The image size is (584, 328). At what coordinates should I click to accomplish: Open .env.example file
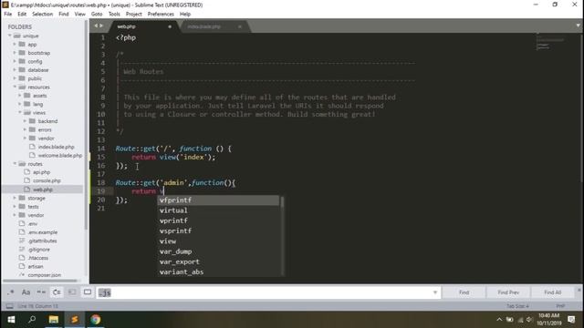[x=43, y=232]
